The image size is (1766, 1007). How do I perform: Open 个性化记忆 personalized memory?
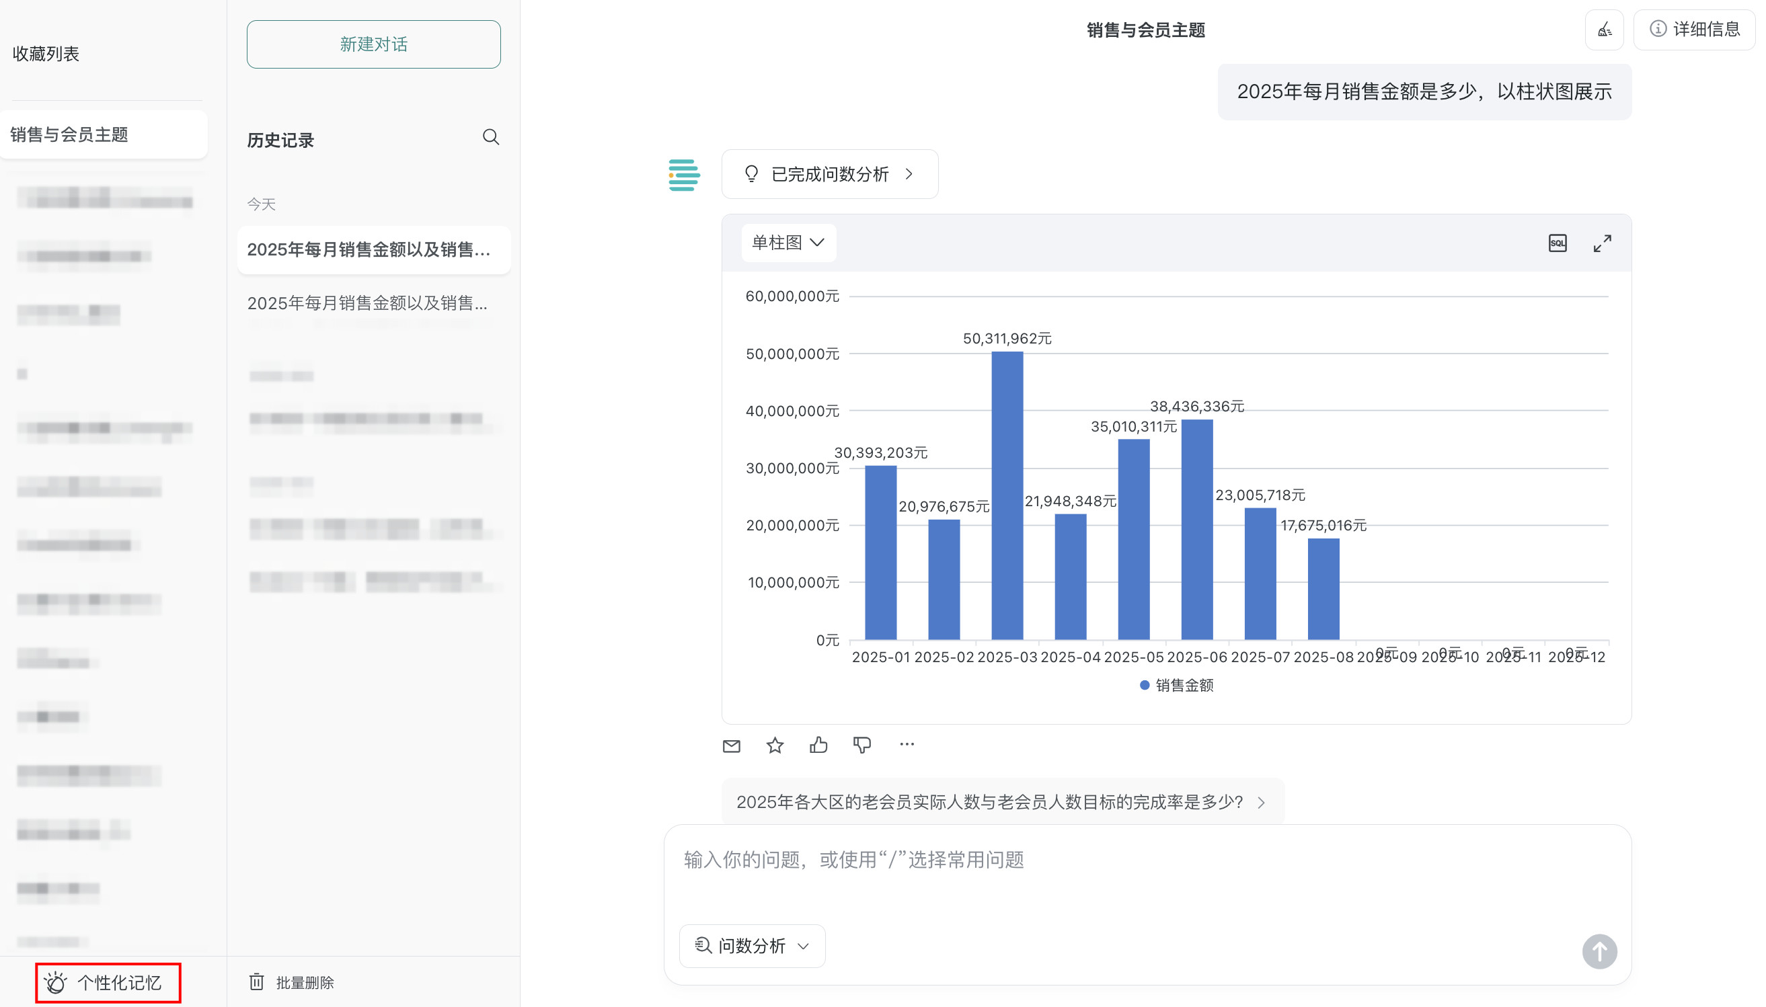(108, 982)
